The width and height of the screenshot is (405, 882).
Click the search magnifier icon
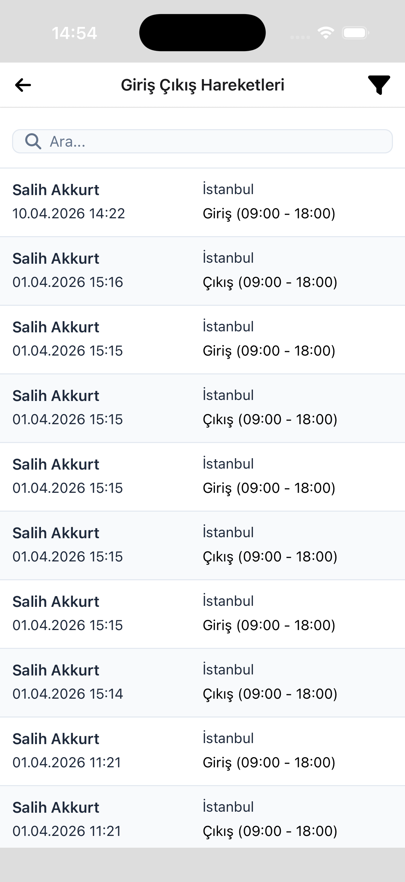click(33, 141)
